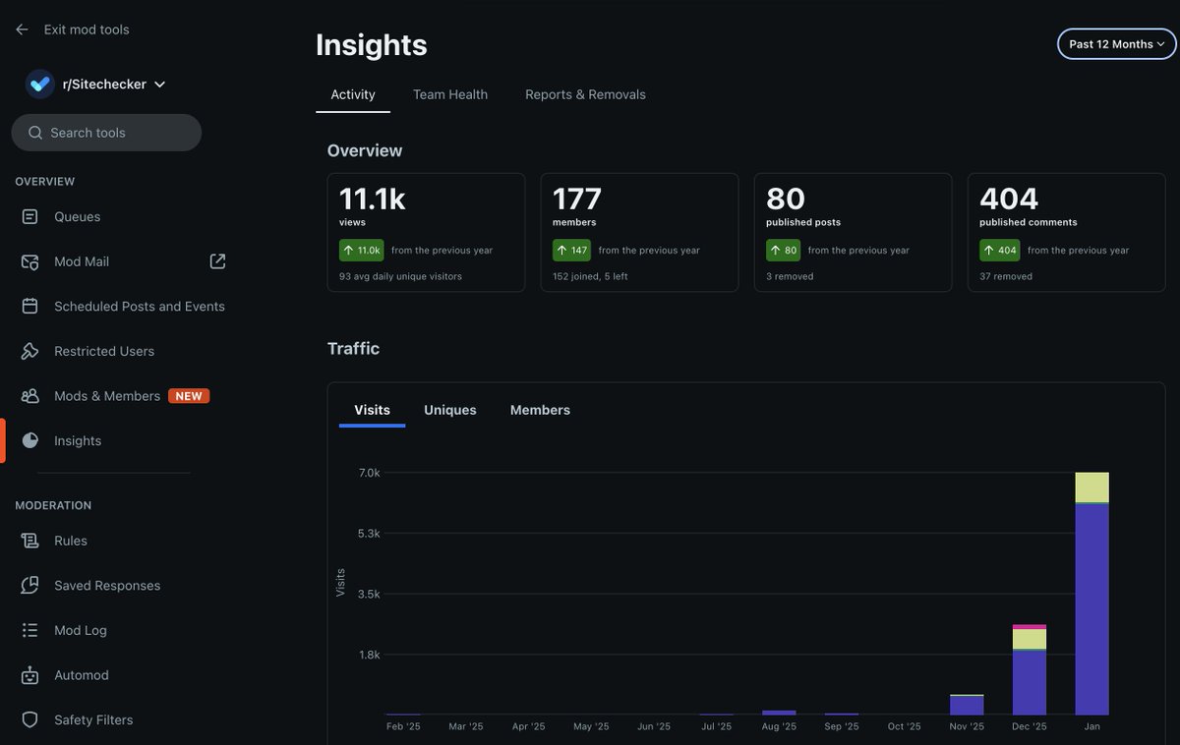Viewport: 1180px width, 745px height.
Task: Open the Queues panel
Action: [77, 215]
